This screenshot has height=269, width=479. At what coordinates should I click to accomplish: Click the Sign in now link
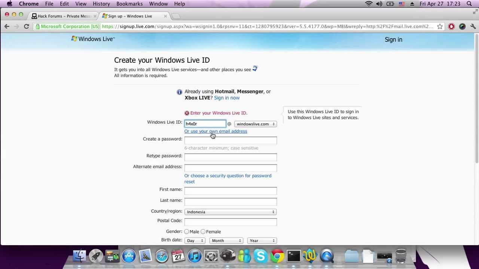point(227,98)
